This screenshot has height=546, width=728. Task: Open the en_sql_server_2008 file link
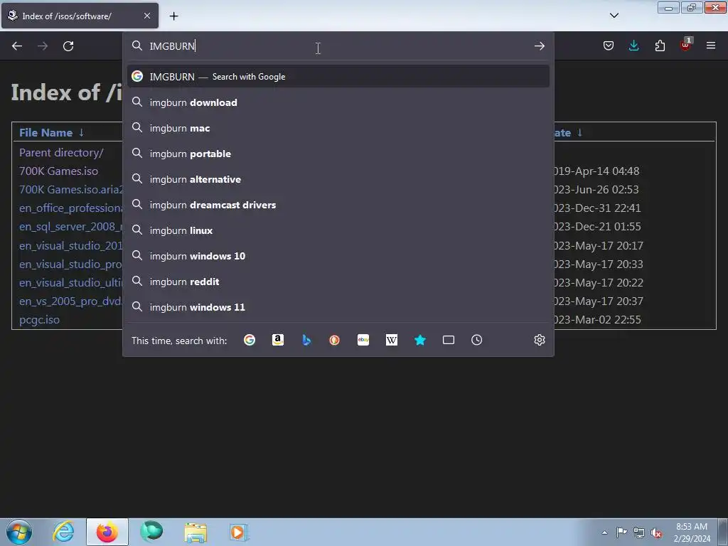tap(71, 227)
